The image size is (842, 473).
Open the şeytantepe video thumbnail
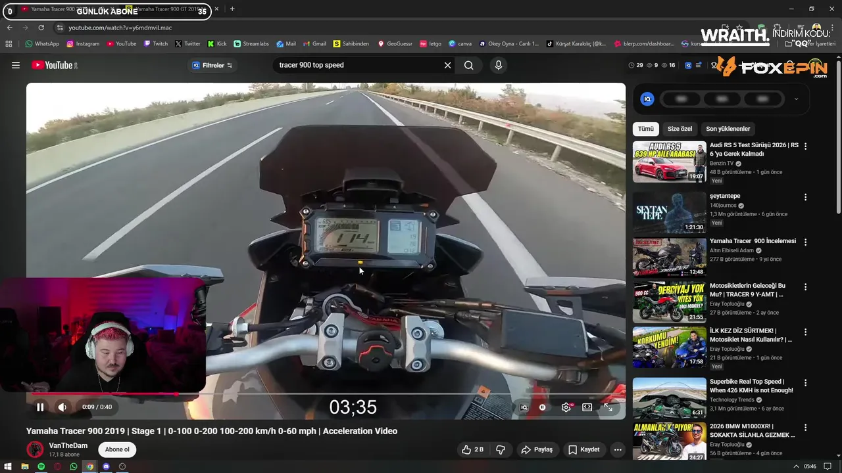tap(670, 212)
